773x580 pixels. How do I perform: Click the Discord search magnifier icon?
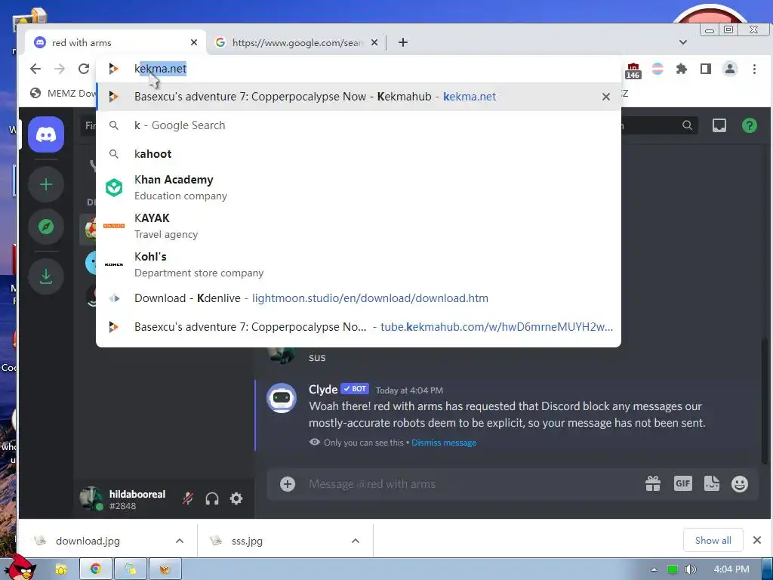(687, 126)
